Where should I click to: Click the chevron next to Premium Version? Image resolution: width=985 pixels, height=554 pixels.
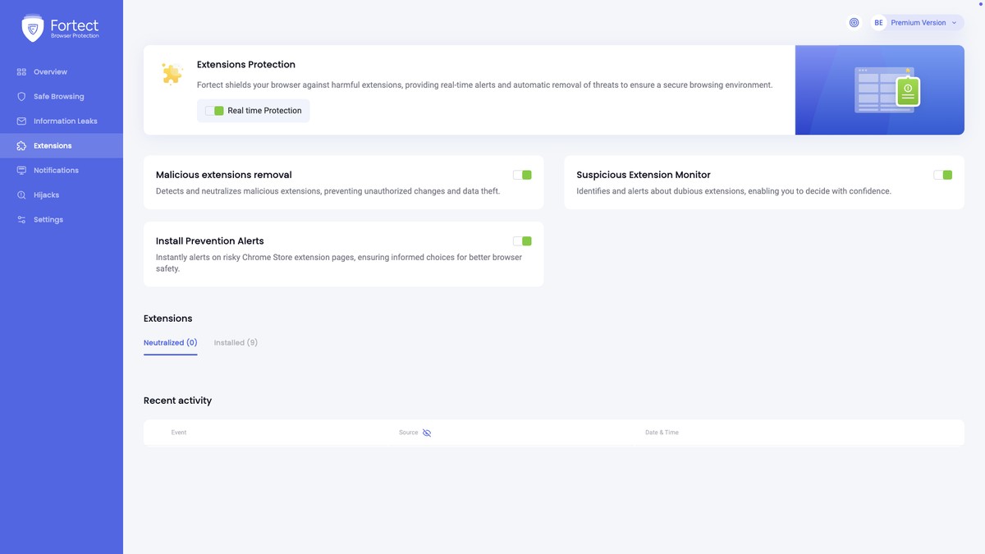coord(952,22)
